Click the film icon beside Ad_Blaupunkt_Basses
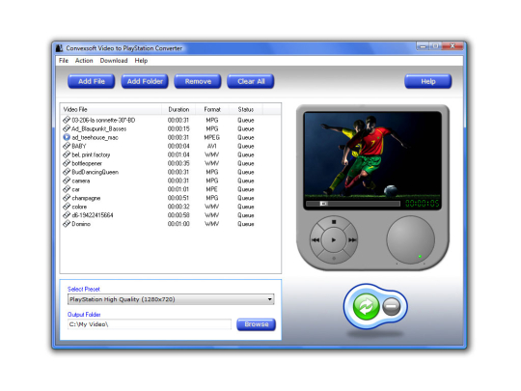 point(67,128)
